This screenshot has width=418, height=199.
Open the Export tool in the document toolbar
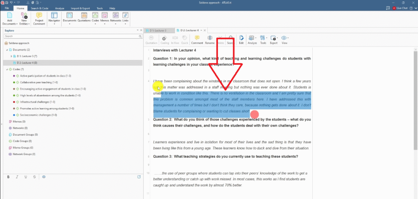click(x=273, y=39)
